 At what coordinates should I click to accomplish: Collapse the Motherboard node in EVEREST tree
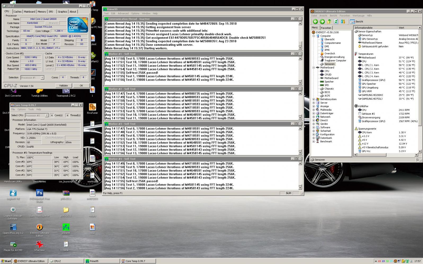(314, 67)
